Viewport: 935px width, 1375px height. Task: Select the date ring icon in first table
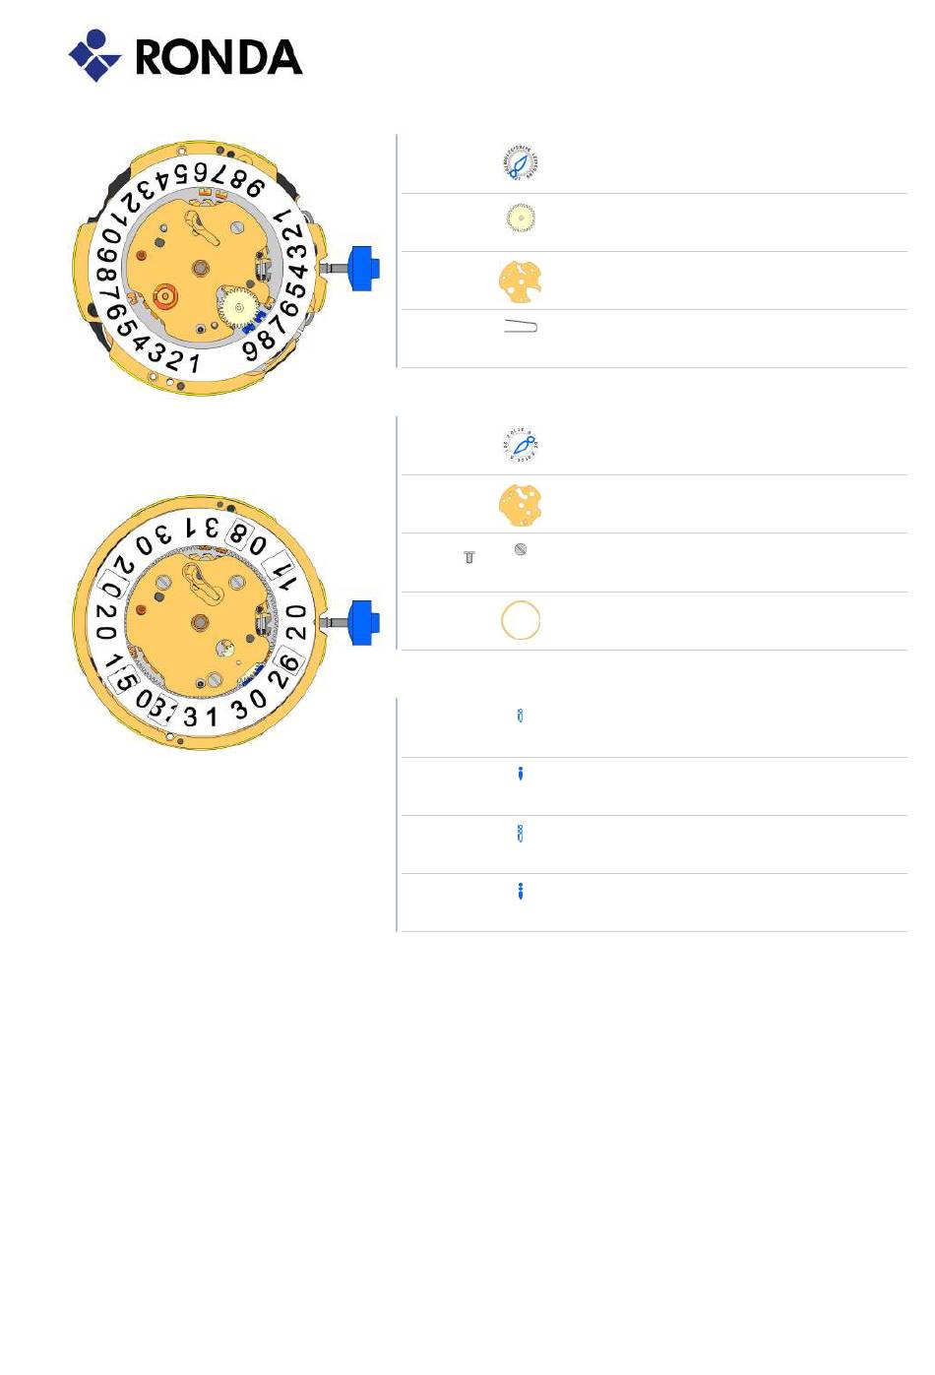click(521, 163)
